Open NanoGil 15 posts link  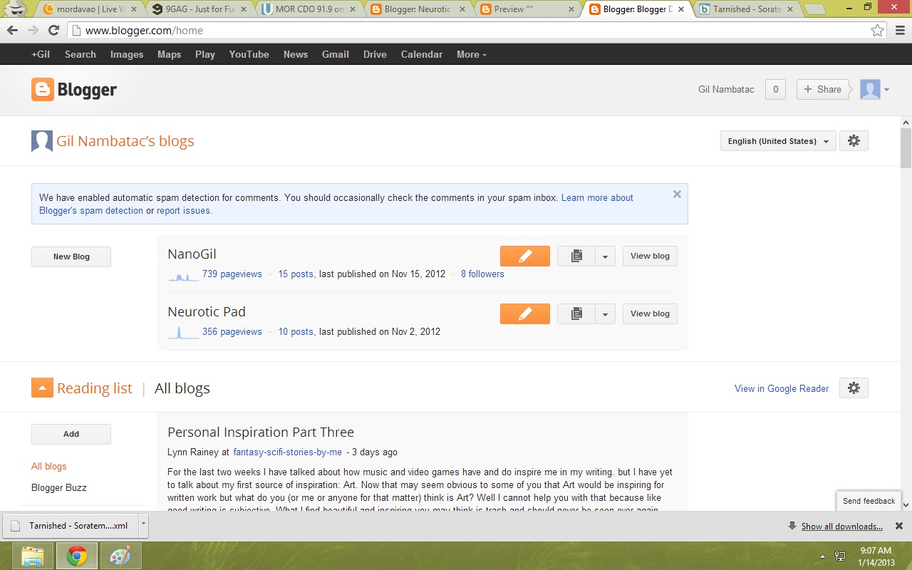point(296,274)
